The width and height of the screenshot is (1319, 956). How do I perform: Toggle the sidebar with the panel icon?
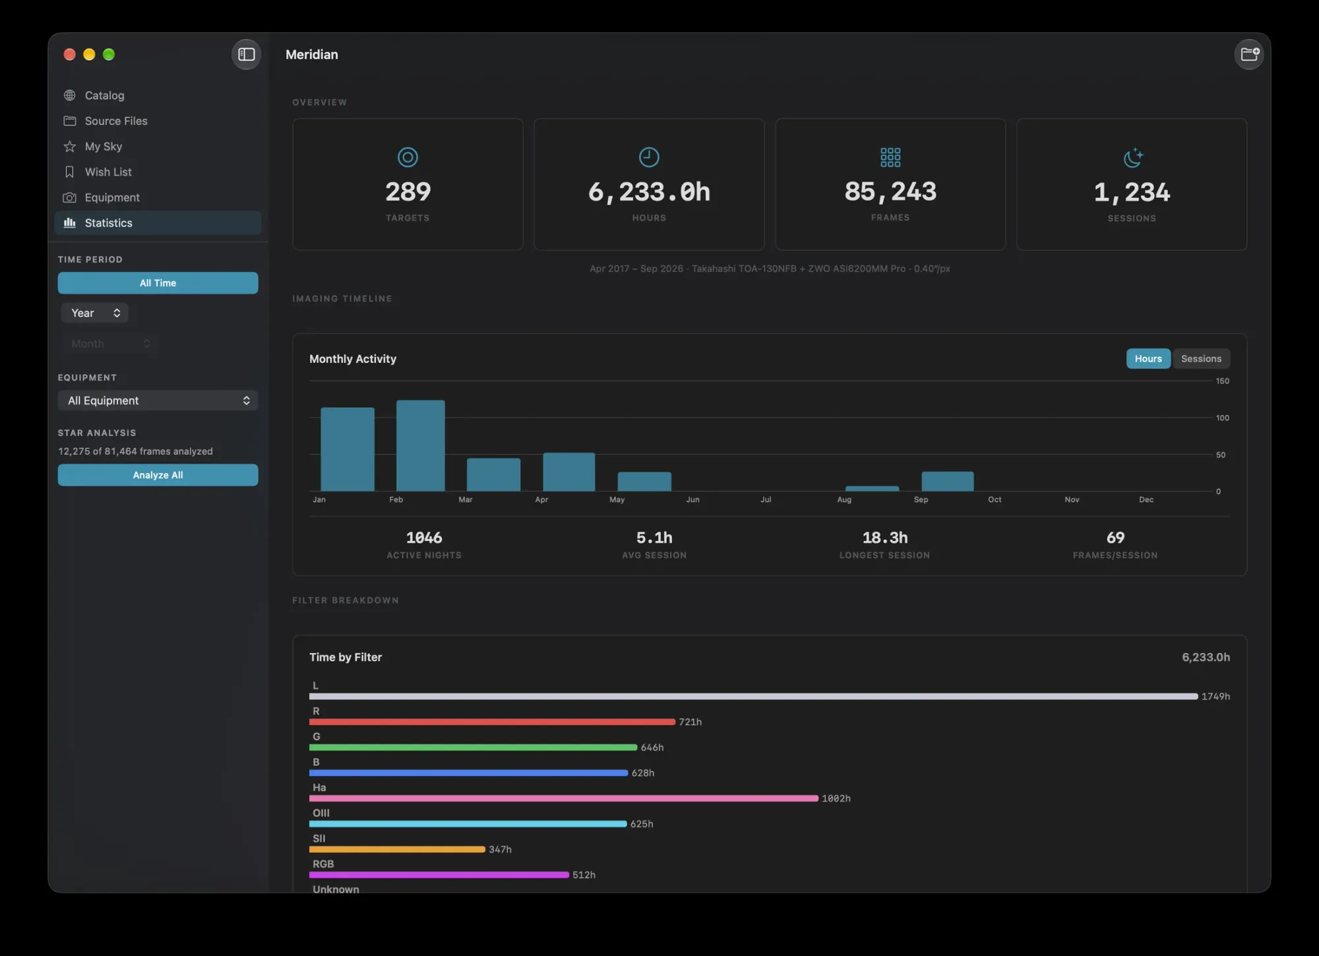tap(246, 54)
